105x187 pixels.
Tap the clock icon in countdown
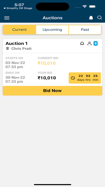click(73, 78)
